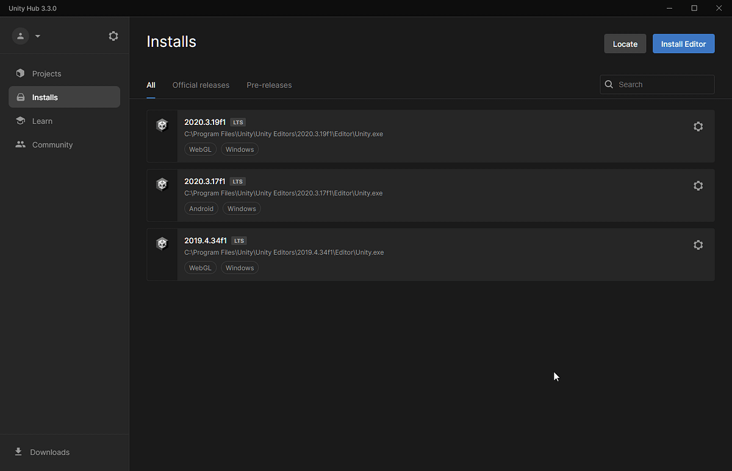
Task: Select the WebGL module tag on 2020.3.19f1
Action: 200,149
